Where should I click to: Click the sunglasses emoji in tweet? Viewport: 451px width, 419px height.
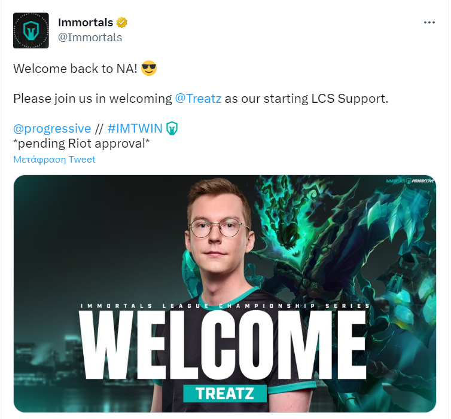coord(149,68)
